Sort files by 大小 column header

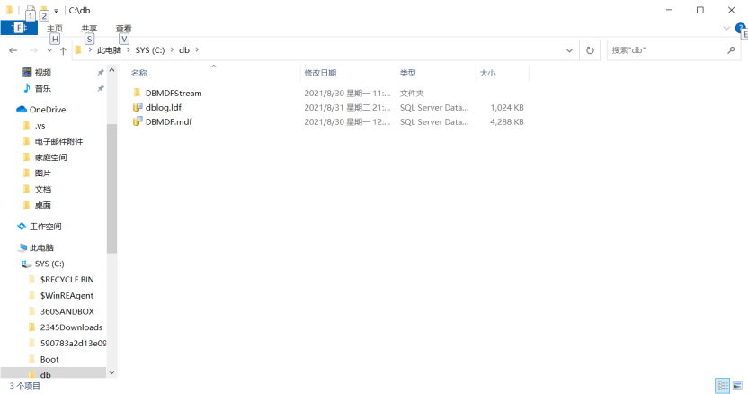coord(487,73)
